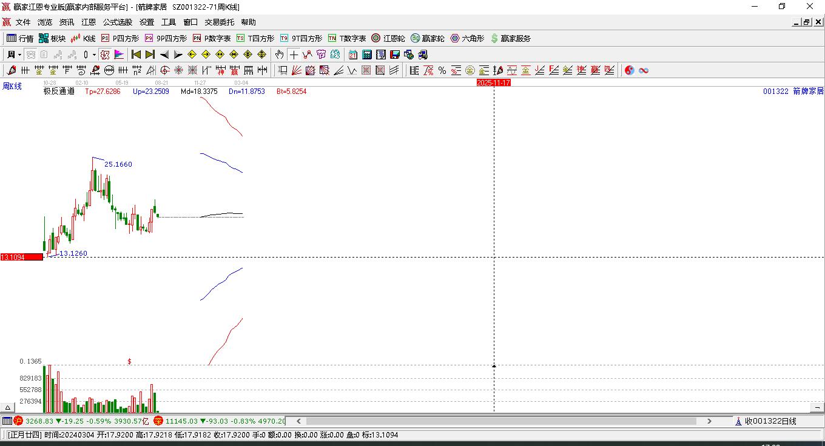Select the percent (%) drawing tool
The width and height of the screenshot is (825, 446).
442,70
